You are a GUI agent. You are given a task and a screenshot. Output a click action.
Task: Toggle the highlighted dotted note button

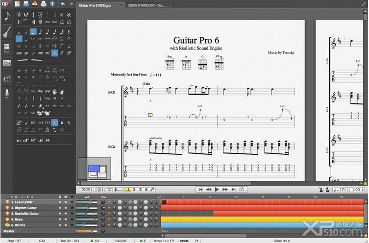[19, 39]
